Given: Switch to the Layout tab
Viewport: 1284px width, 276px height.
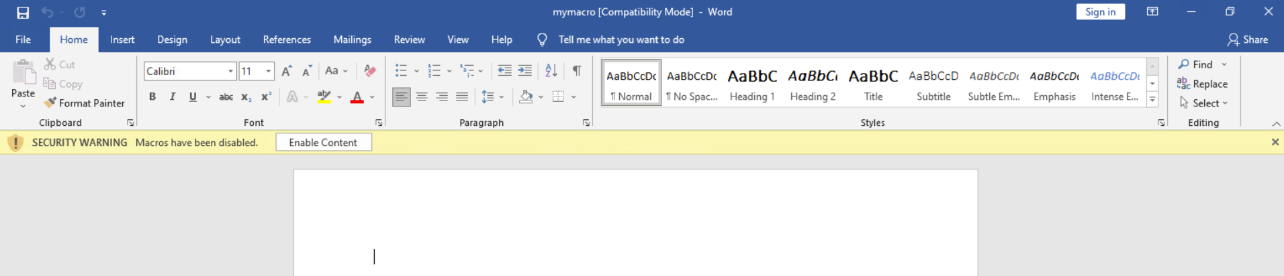Looking at the screenshot, I should (x=225, y=40).
